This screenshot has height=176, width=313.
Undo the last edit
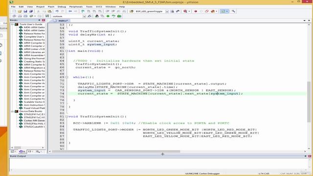tap(57, 11)
